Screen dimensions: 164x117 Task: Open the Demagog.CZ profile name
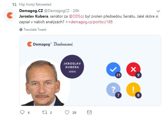31,11
